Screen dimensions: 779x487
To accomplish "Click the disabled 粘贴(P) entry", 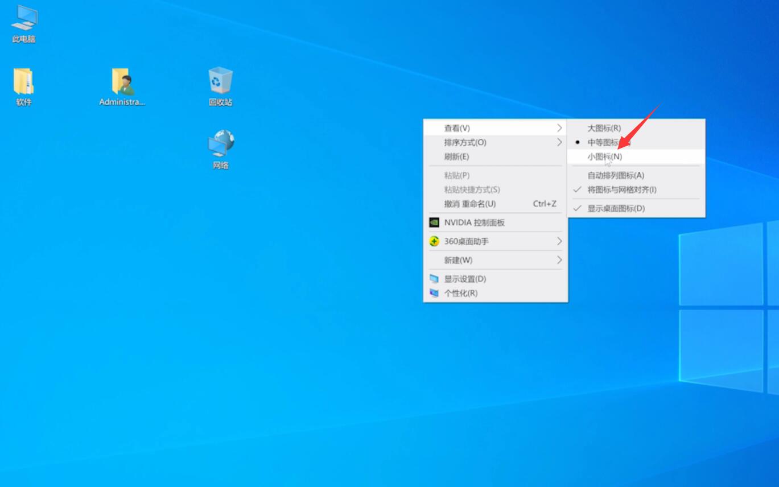I will pyautogui.click(x=496, y=175).
